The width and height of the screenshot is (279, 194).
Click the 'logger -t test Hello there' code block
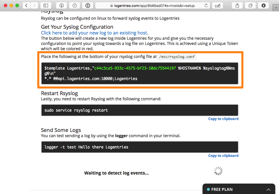coord(140,147)
